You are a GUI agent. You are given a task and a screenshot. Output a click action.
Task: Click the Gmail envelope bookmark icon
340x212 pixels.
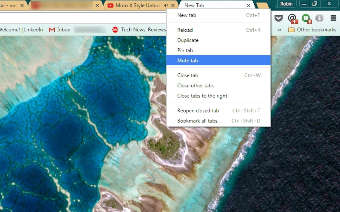[52, 30]
